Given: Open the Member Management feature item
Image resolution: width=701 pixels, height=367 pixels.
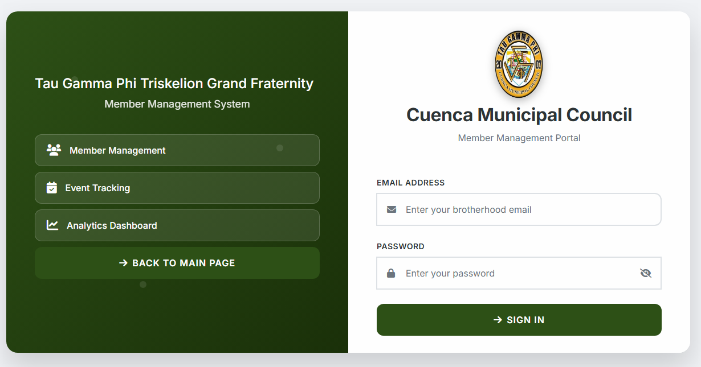Looking at the screenshot, I should coord(177,150).
